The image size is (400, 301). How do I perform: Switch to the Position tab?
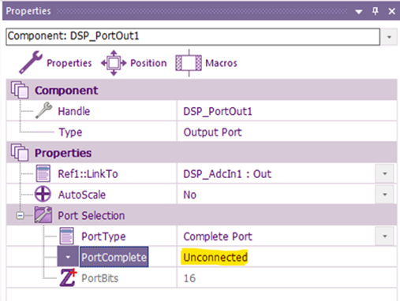pos(134,63)
